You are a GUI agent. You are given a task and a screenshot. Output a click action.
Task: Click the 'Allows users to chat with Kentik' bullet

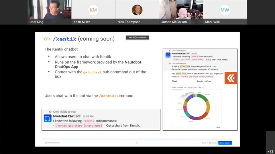pyautogui.click(x=83, y=57)
